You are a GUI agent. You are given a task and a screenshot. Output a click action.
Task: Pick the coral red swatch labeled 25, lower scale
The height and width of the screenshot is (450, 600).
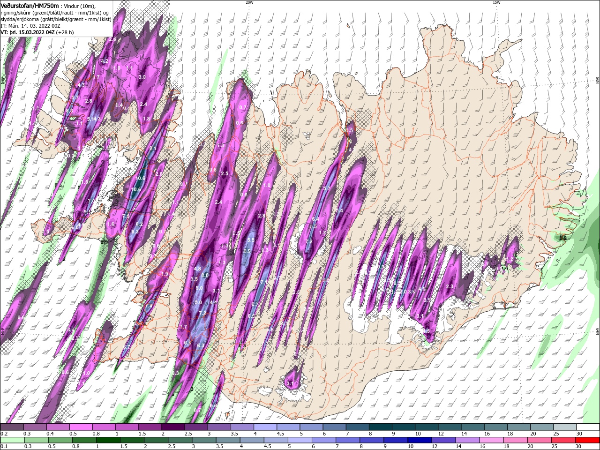[564, 440]
